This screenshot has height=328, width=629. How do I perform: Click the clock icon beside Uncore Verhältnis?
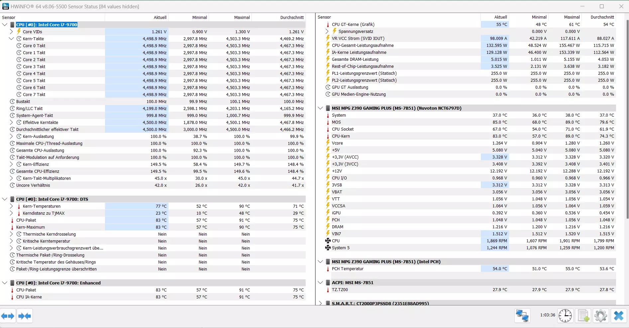pyautogui.click(x=12, y=185)
